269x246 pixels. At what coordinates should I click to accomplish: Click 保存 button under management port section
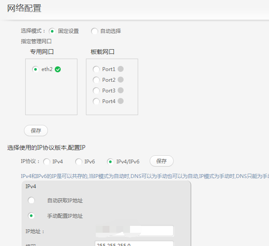tap(36, 130)
